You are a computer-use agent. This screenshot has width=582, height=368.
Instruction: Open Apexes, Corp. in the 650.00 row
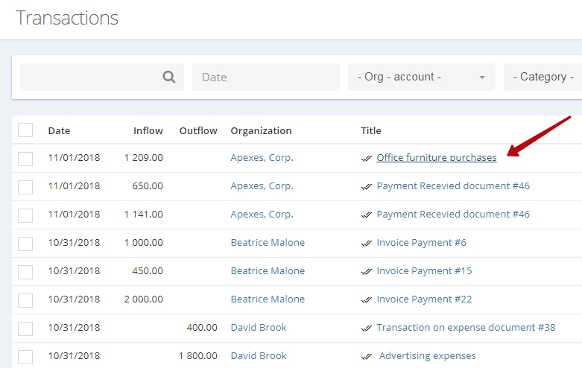point(262,185)
